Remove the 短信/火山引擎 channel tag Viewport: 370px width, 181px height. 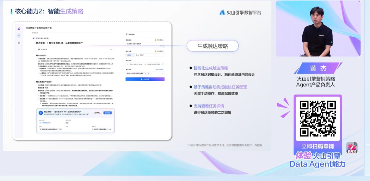coord(145,73)
